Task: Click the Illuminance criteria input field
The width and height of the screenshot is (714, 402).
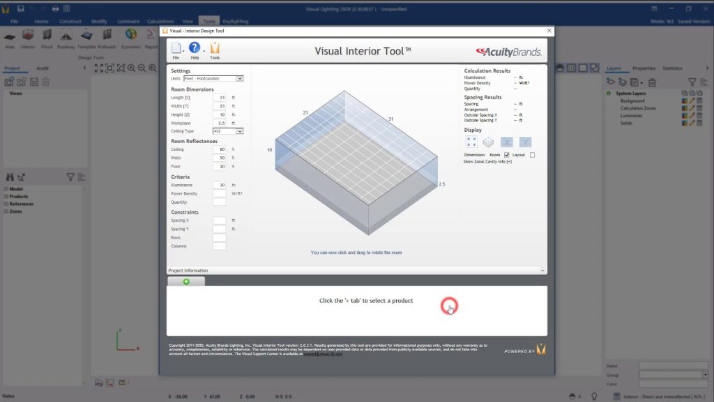Action: click(219, 185)
